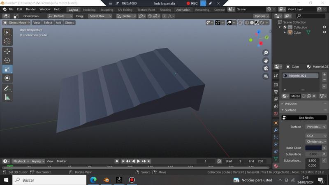Screen dimensions: 329x185
Task: Click the Keying button in the timeline
Action: pos(38,161)
